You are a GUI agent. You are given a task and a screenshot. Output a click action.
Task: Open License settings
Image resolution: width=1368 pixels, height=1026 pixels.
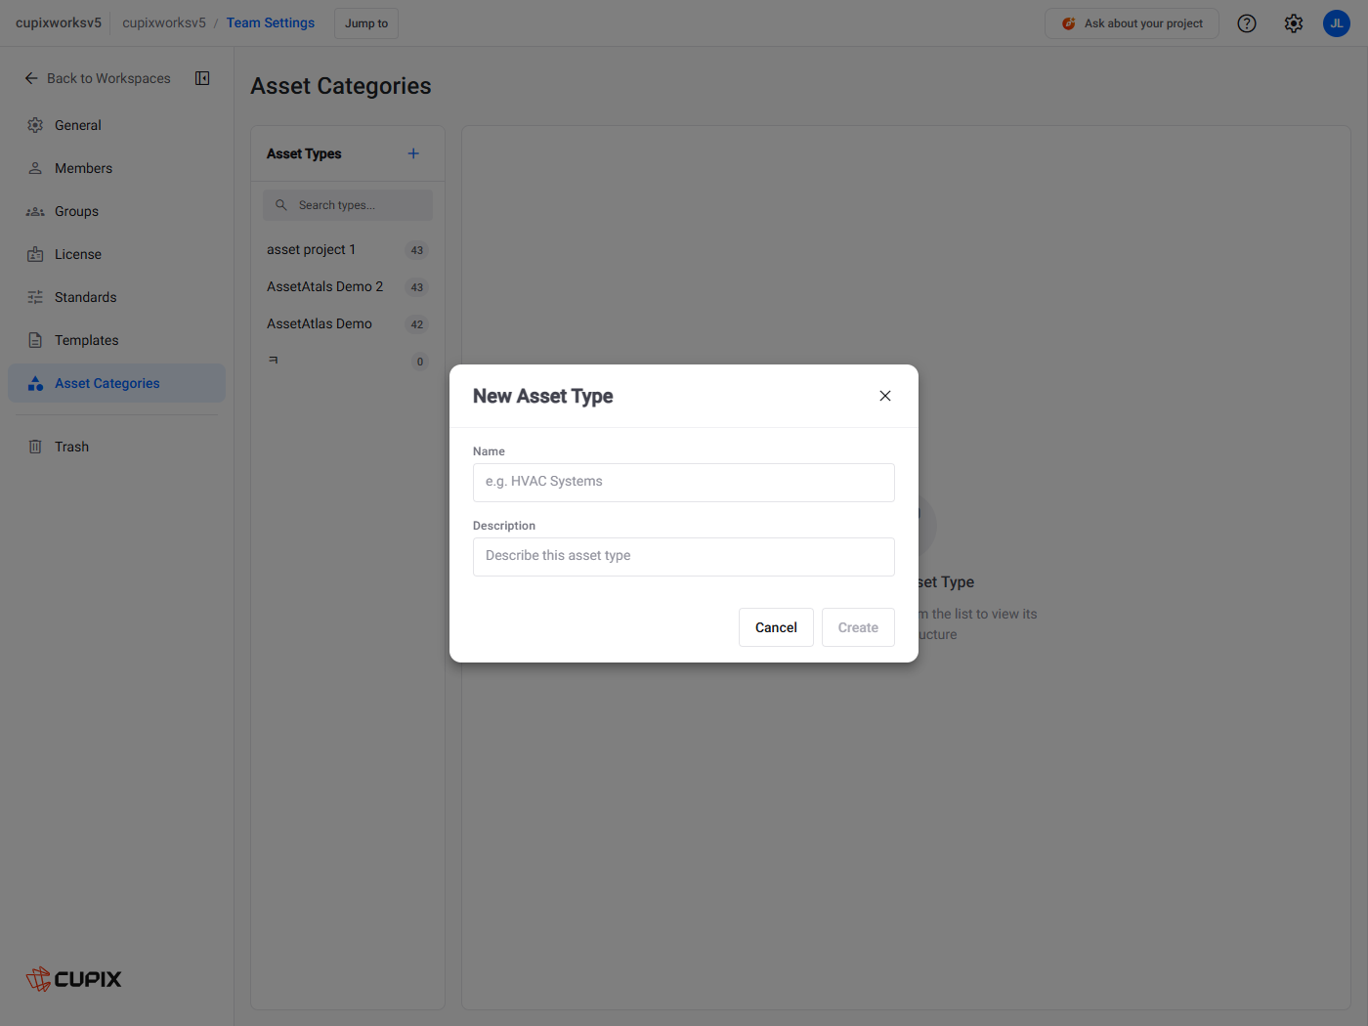point(116,254)
